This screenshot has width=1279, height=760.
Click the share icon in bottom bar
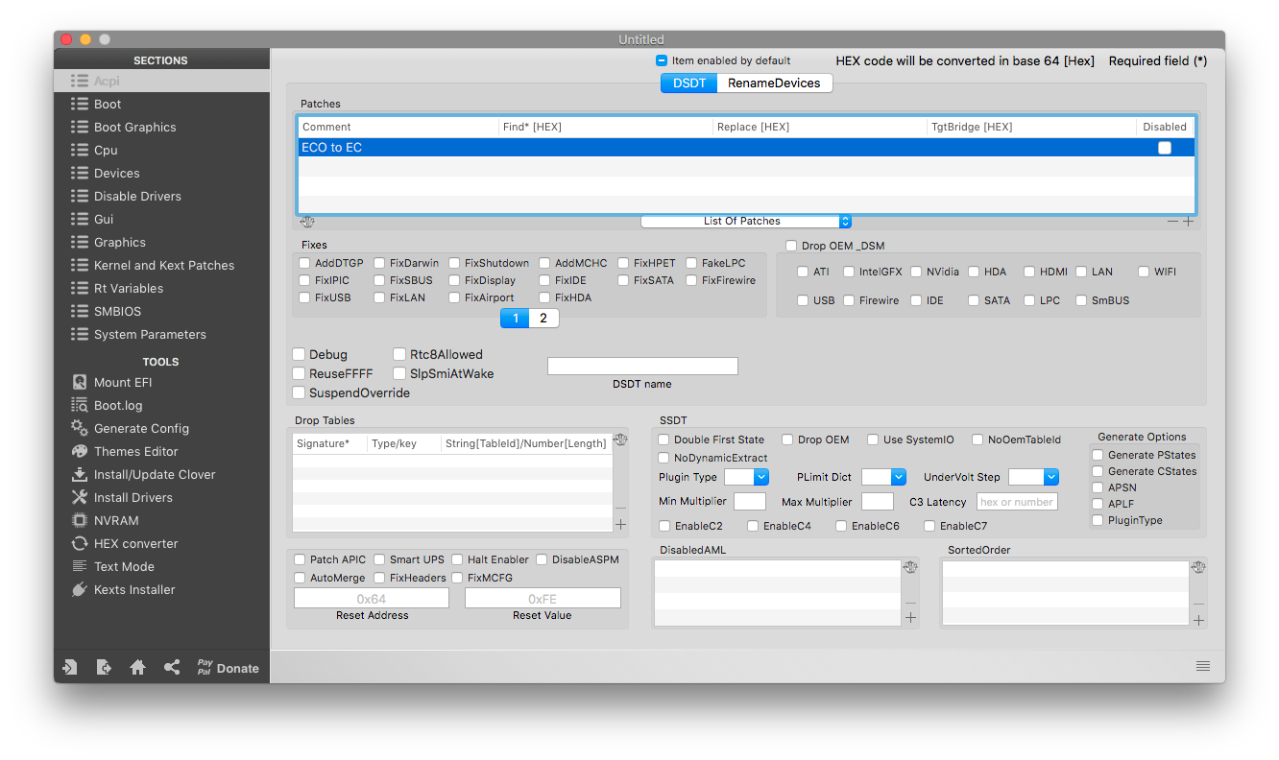tap(172, 668)
